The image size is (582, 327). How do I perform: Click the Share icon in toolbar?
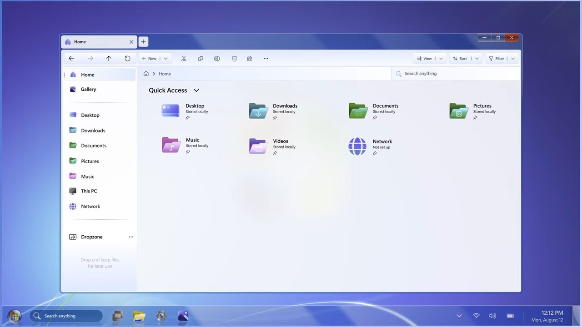point(250,59)
